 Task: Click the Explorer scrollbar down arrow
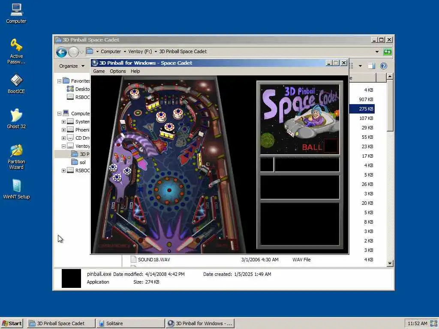pos(390,263)
